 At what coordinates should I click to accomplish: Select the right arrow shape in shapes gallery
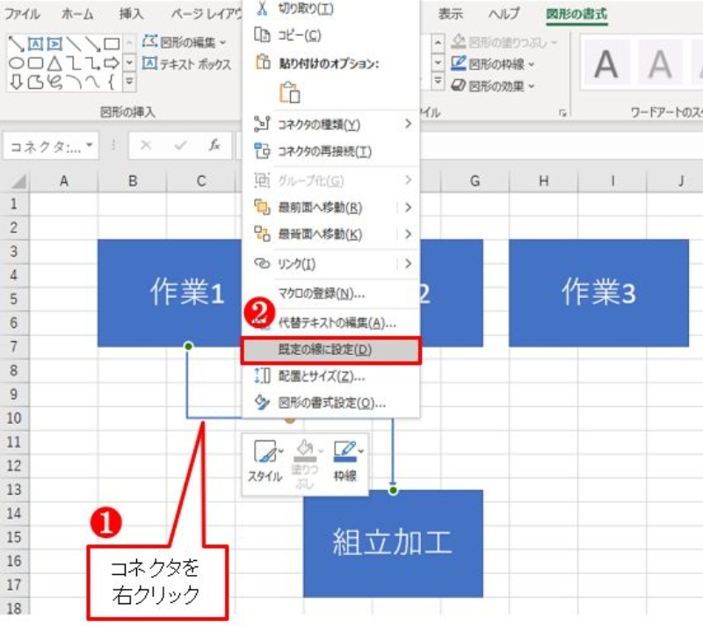point(112,63)
